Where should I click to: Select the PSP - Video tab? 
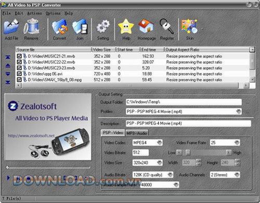click(113, 133)
